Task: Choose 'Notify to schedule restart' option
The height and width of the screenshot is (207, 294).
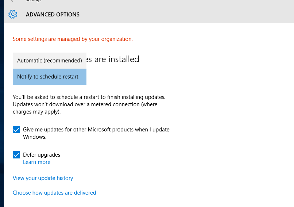Action: [50, 77]
